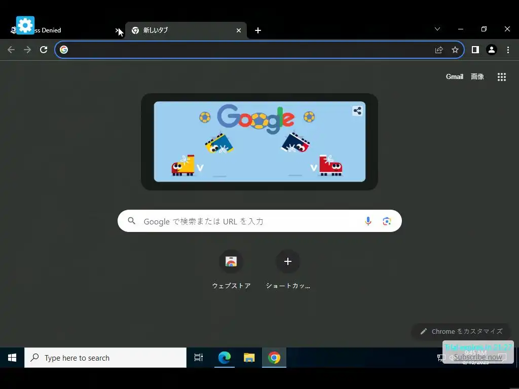Open the Windows Start menu
The image size is (519, 389).
[12, 358]
